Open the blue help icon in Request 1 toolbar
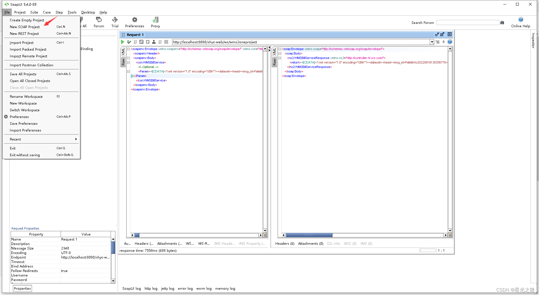 [x=450, y=42]
